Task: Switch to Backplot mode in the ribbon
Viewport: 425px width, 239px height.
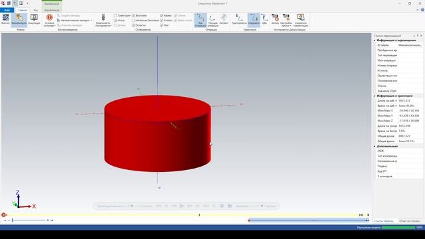Action: point(5,19)
